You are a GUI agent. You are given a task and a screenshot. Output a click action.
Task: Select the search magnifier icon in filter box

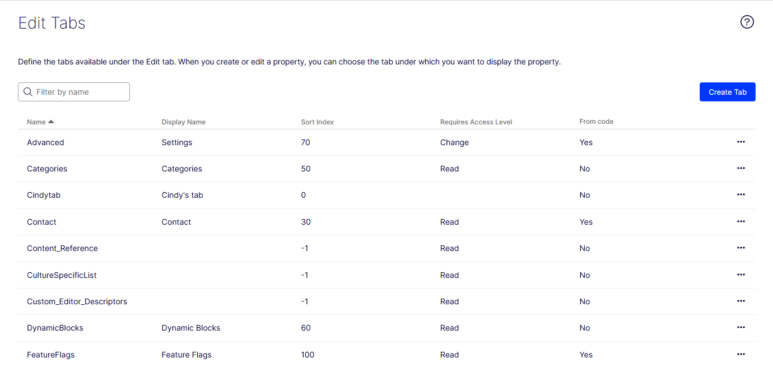pos(28,92)
